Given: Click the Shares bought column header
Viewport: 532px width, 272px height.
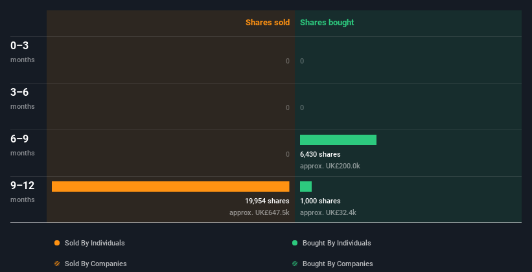Looking at the screenshot, I should (x=327, y=23).
